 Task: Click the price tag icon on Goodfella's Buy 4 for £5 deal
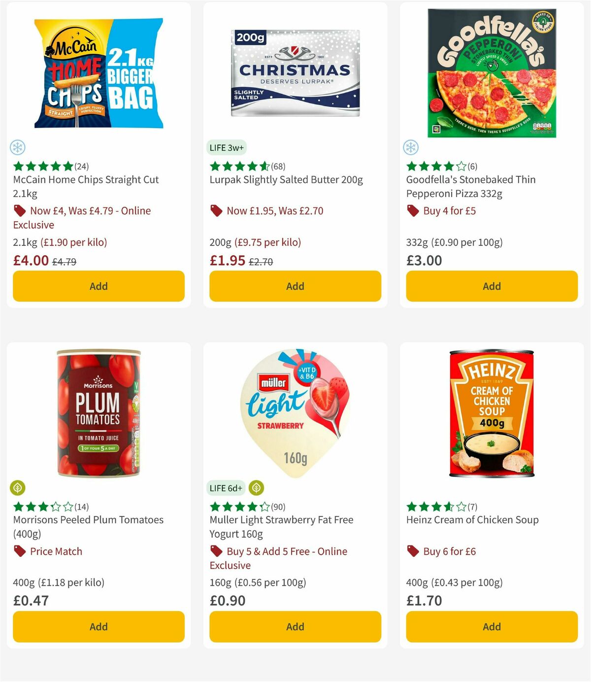413,210
